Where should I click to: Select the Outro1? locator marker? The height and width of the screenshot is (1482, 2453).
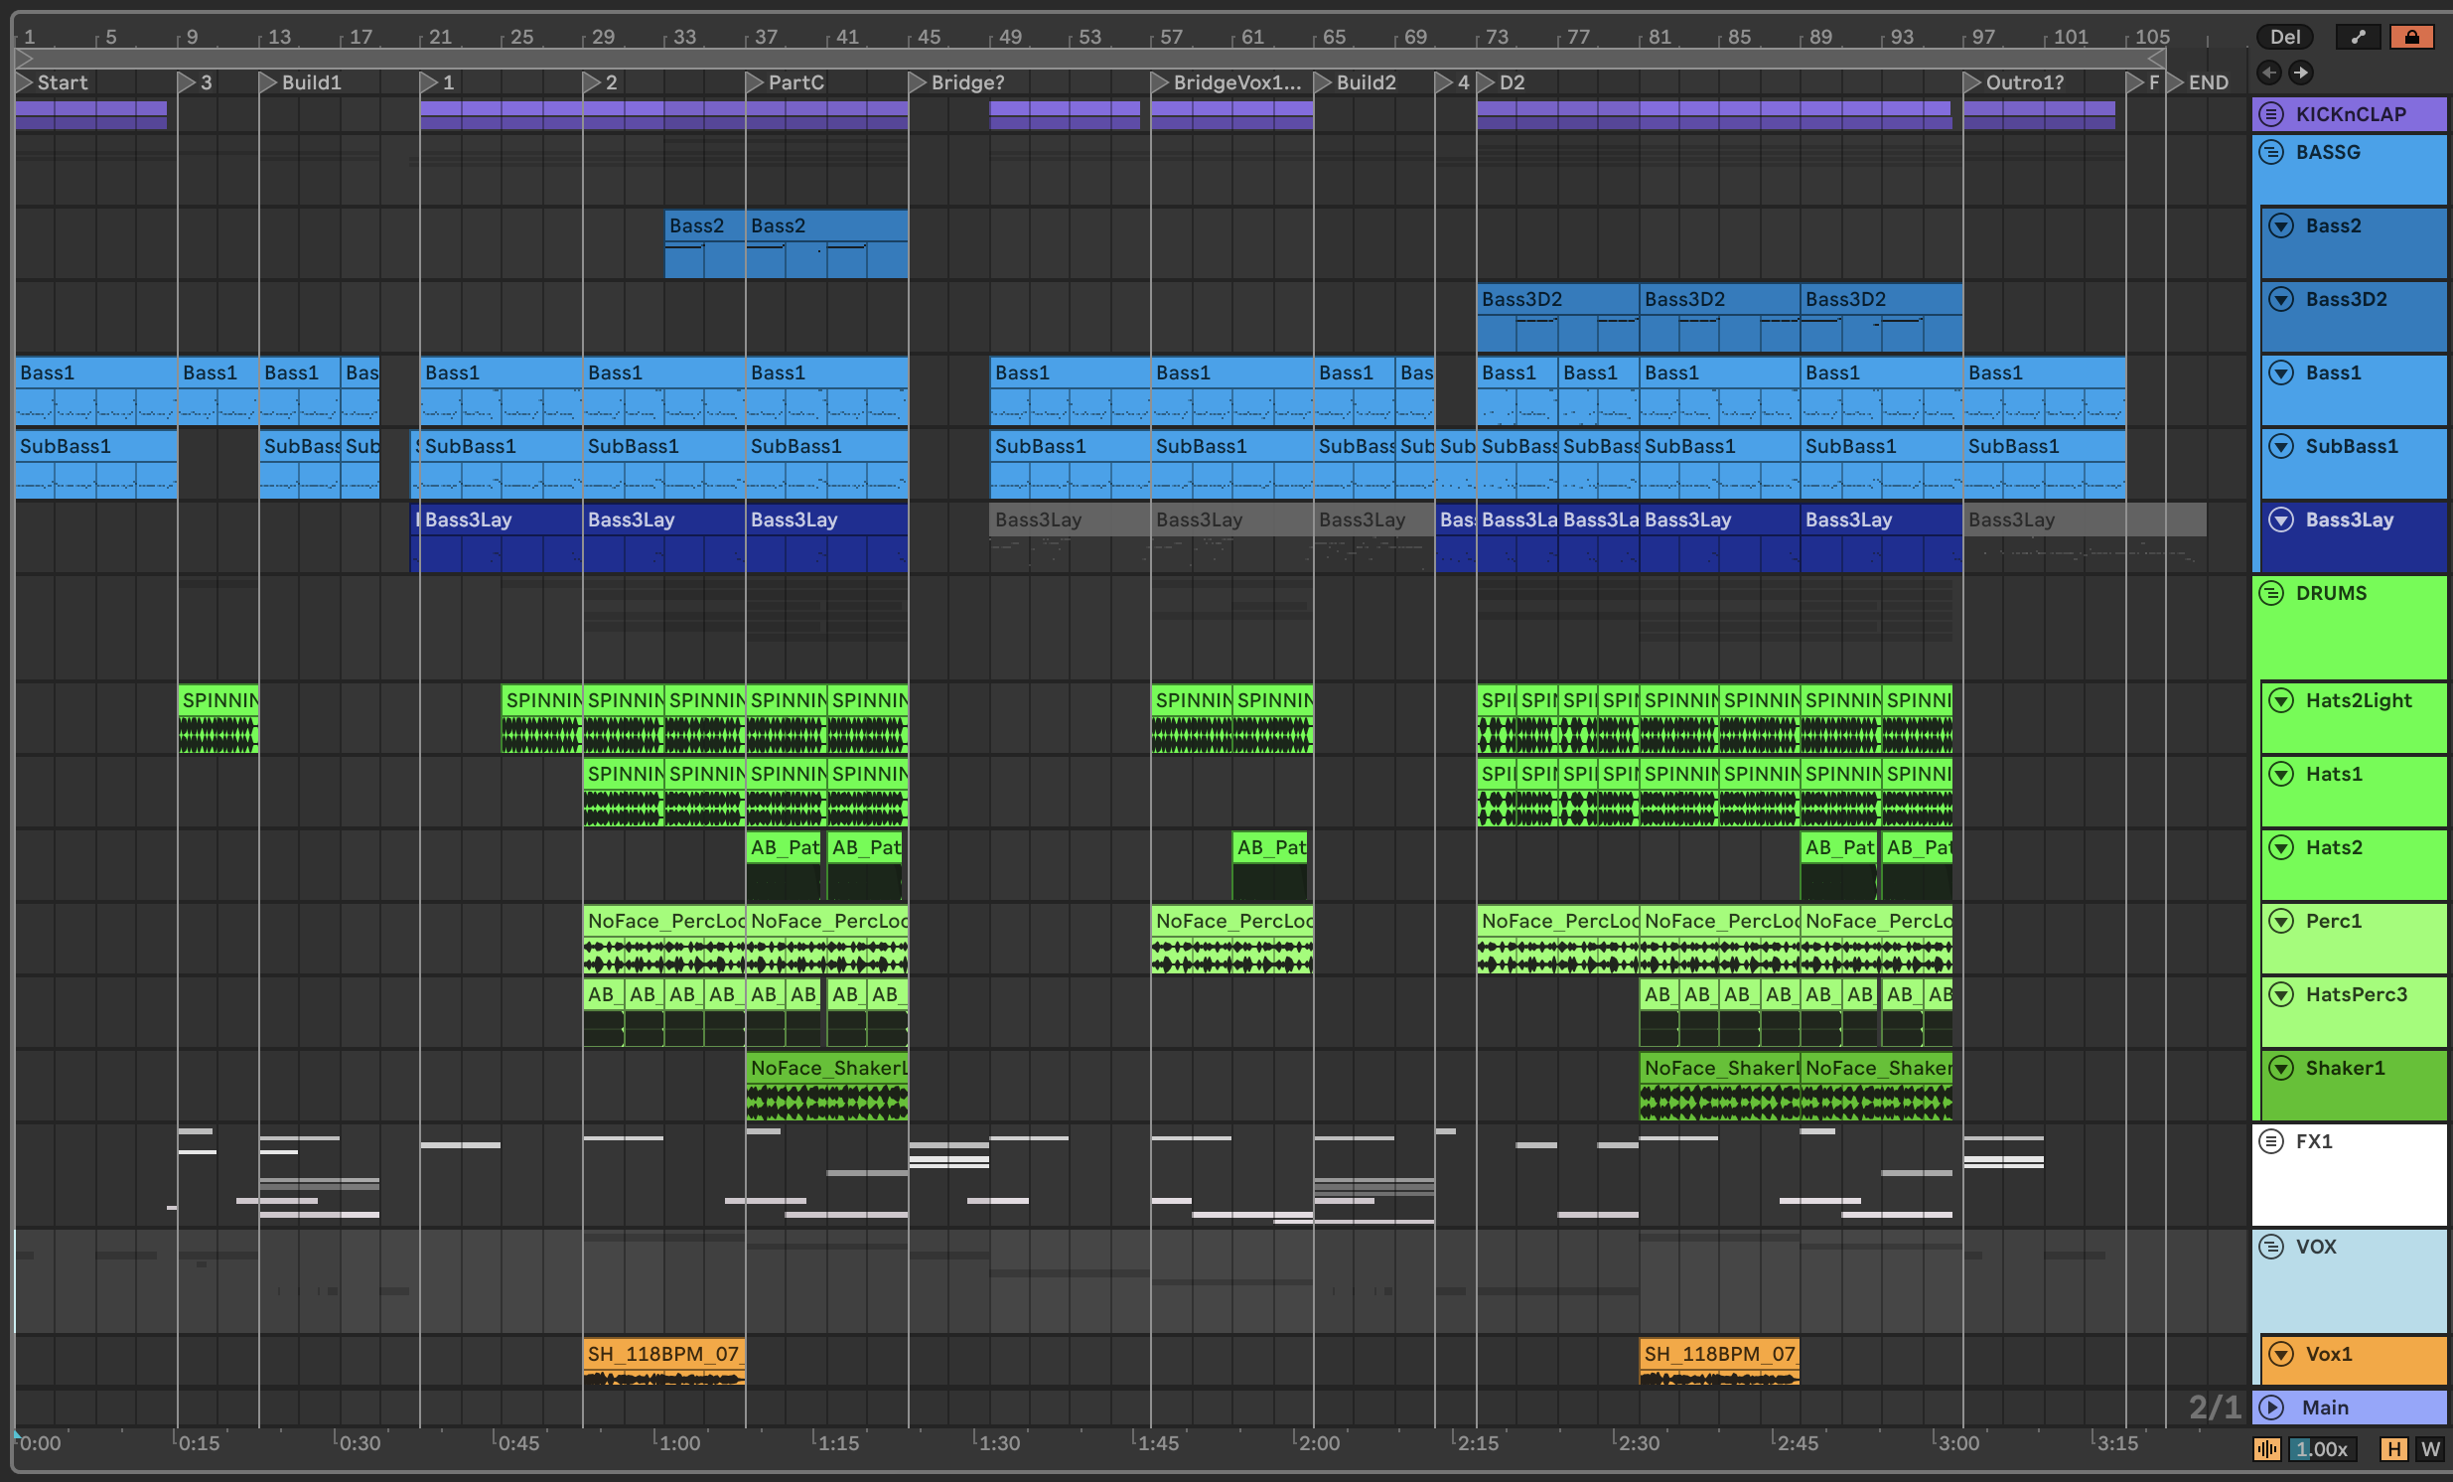(x=1972, y=82)
